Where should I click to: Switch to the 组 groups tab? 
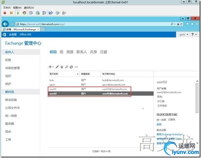tap(61, 52)
